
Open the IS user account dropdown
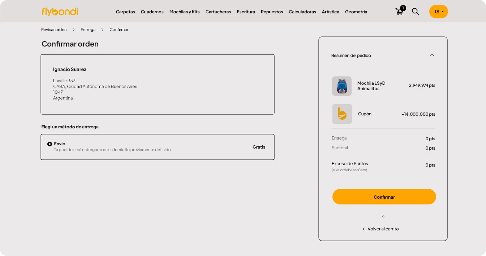pos(438,12)
